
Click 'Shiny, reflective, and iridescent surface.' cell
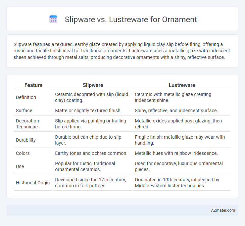click(x=182, y=111)
